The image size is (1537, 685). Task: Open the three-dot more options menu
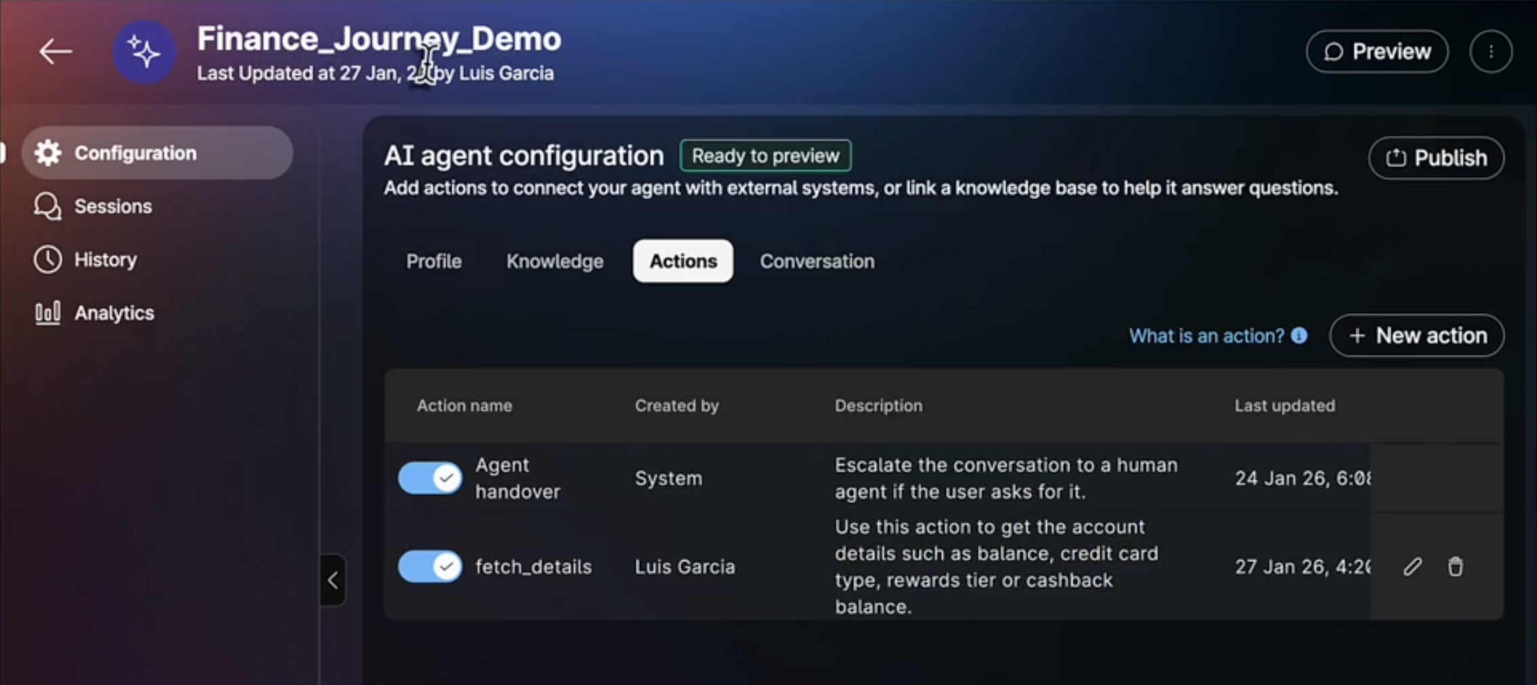[1490, 51]
